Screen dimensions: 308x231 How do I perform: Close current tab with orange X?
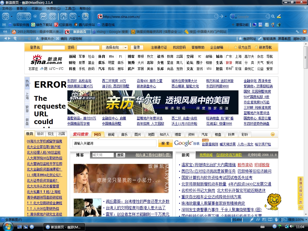pos(305,32)
